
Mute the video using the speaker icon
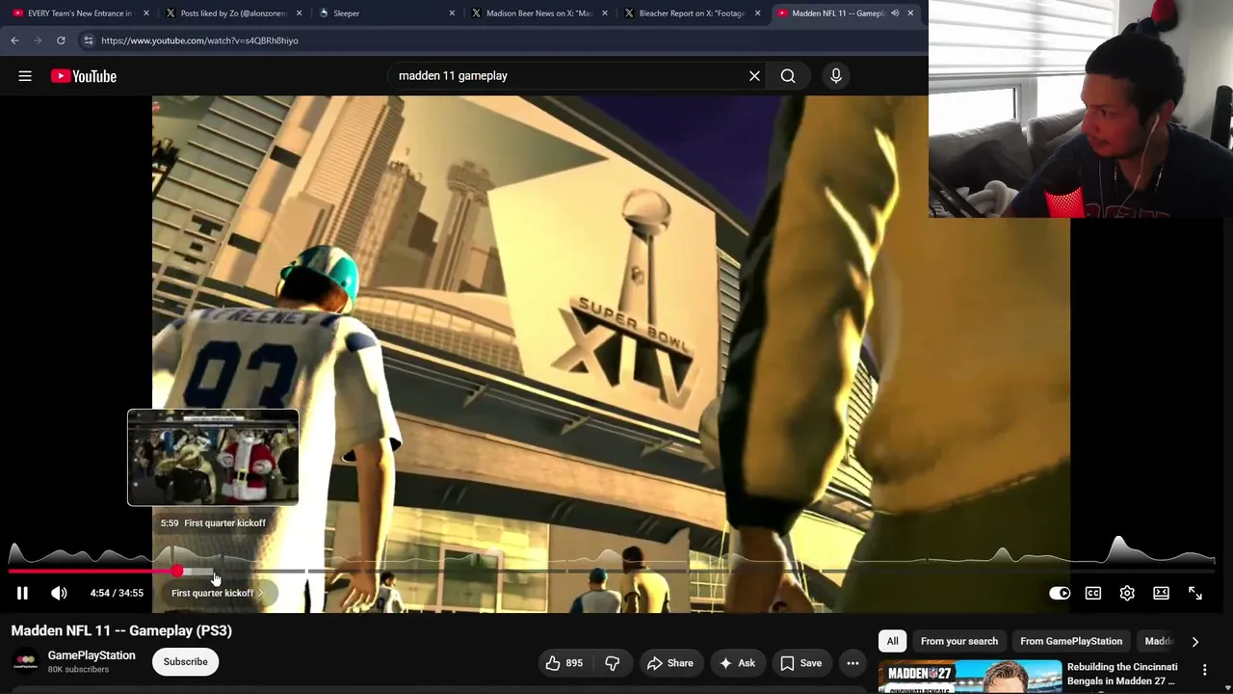point(59,593)
